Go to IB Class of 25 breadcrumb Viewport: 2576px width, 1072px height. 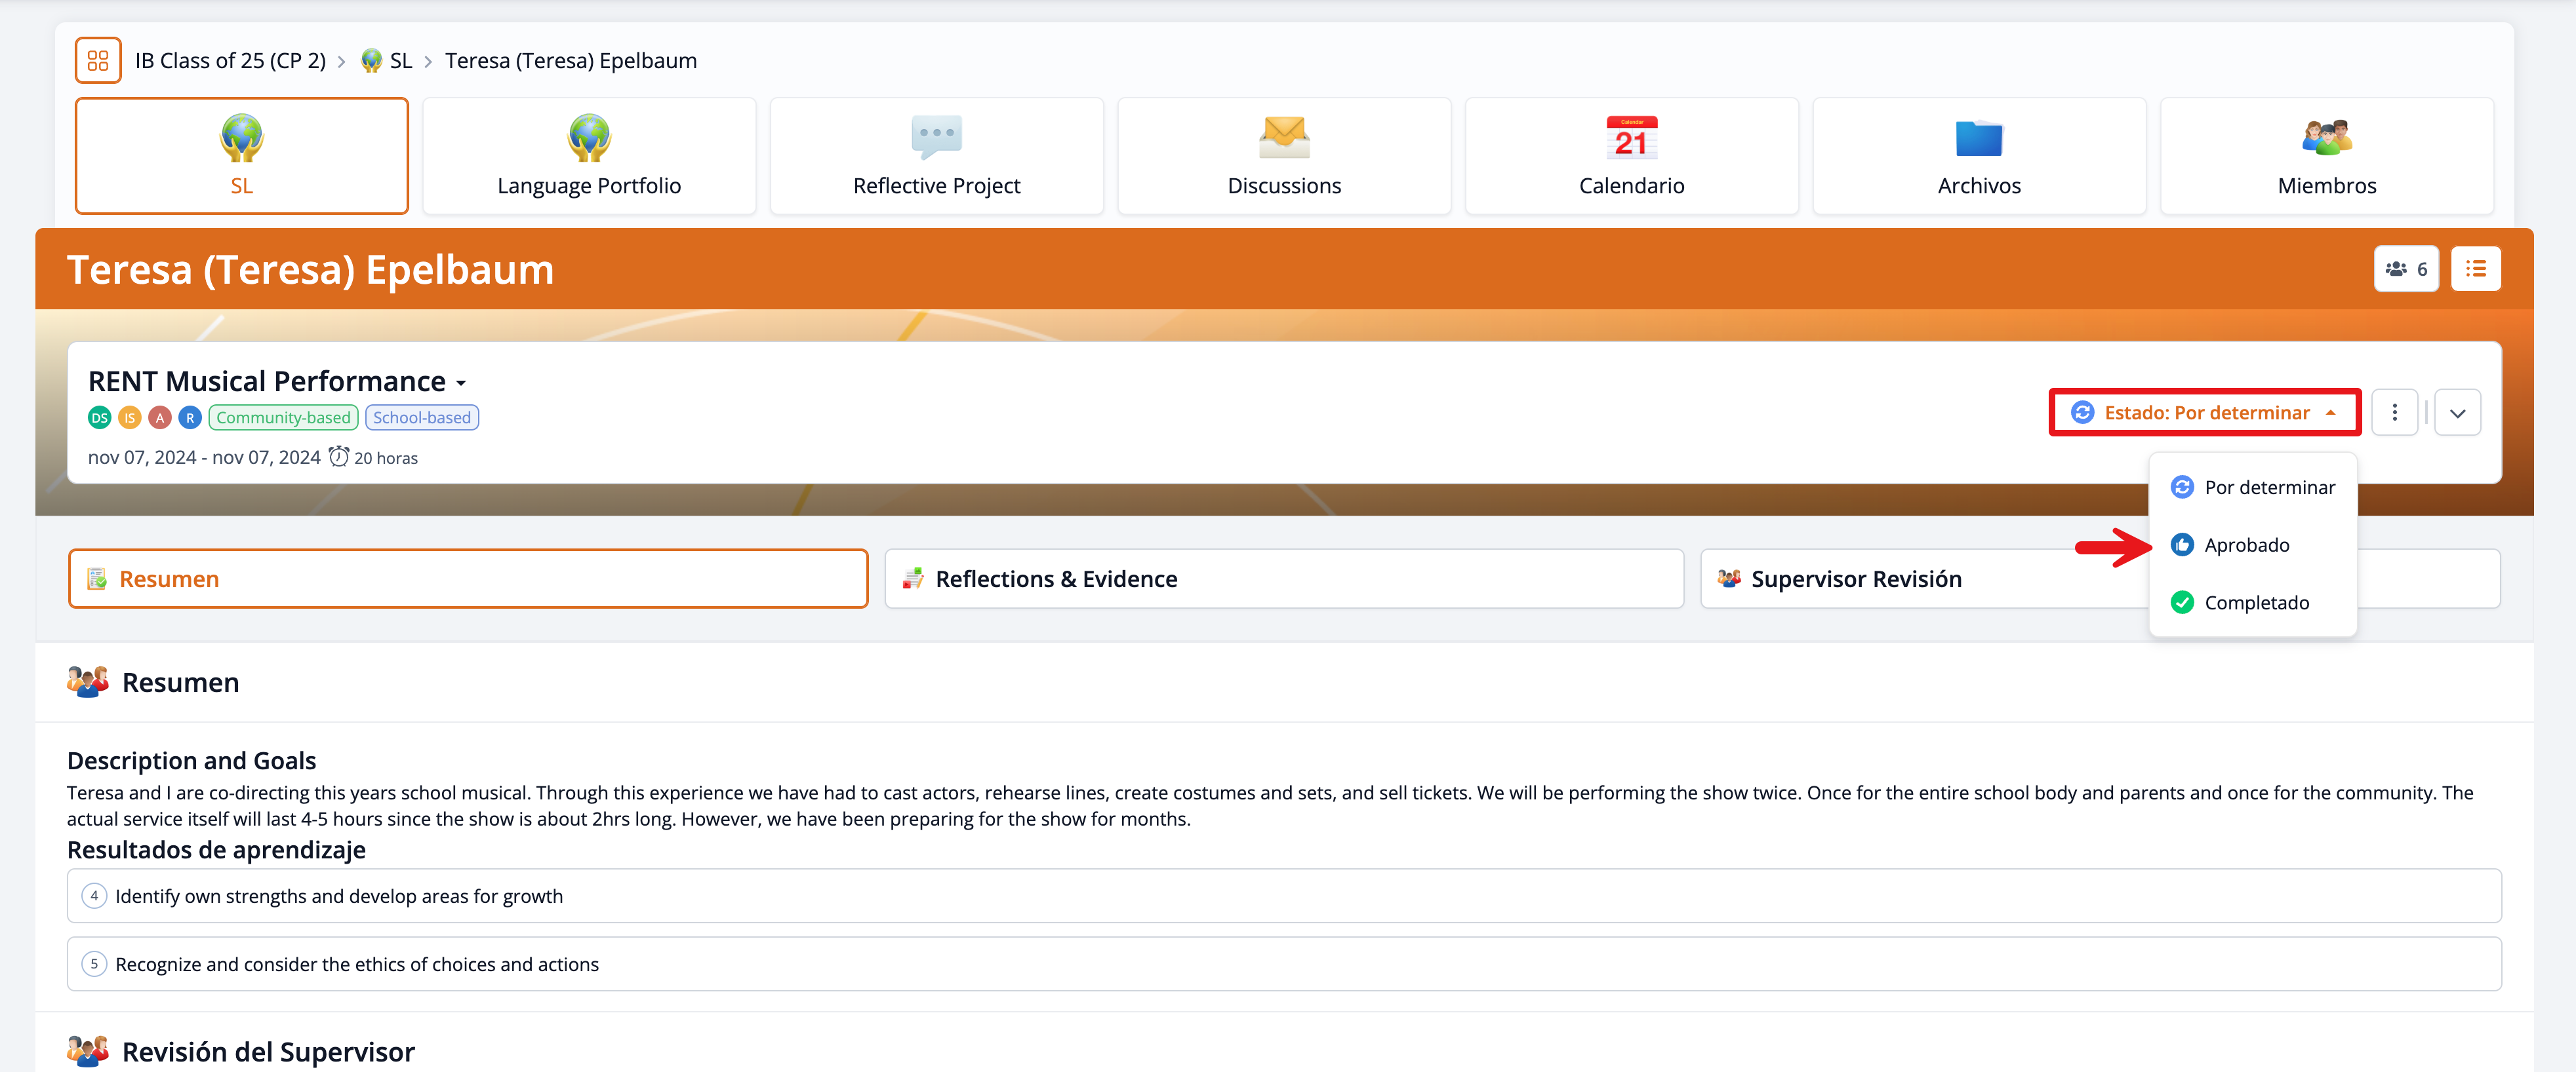click(230, 61)
